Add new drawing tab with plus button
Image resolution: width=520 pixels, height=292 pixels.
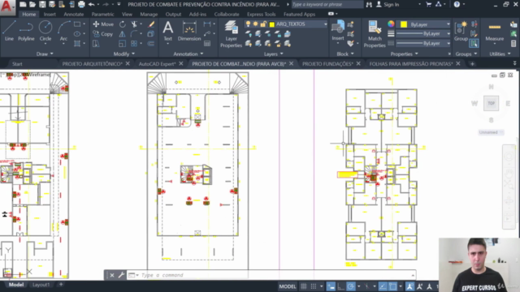tap(472, 63)
